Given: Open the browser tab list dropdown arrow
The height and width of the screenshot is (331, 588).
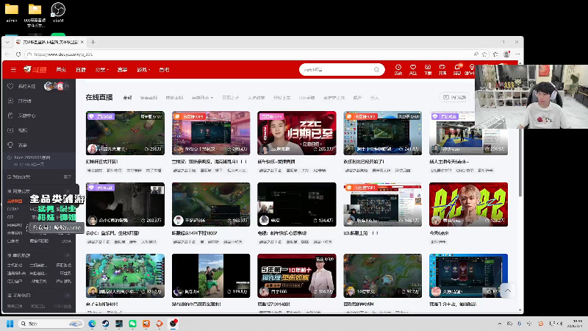Looking at the screenshot, I should (7, 42).
